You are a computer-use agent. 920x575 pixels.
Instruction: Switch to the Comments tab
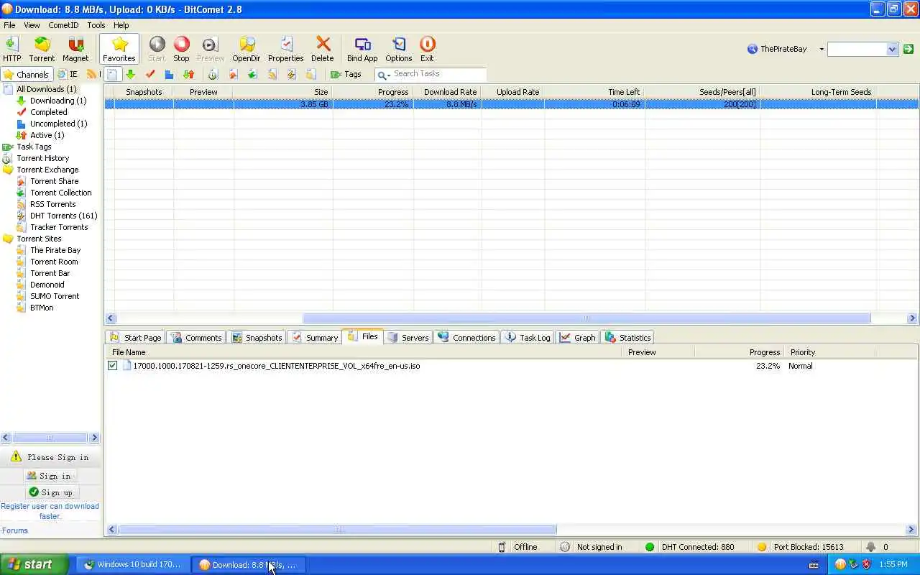196,337
